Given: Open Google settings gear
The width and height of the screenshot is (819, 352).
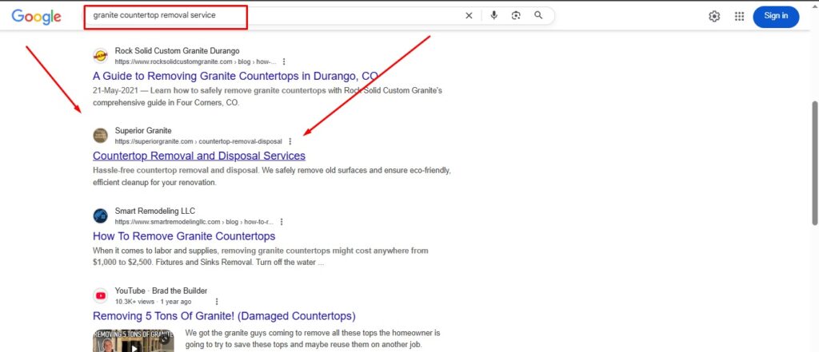Looking at the screenshot, I should [714, 16].
